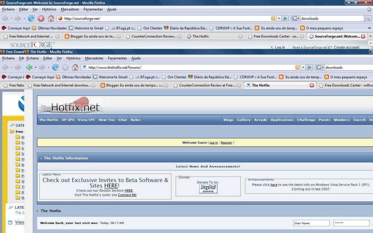
Task: Click the TheHotfix.net logo banner
Action: point(71,105)
